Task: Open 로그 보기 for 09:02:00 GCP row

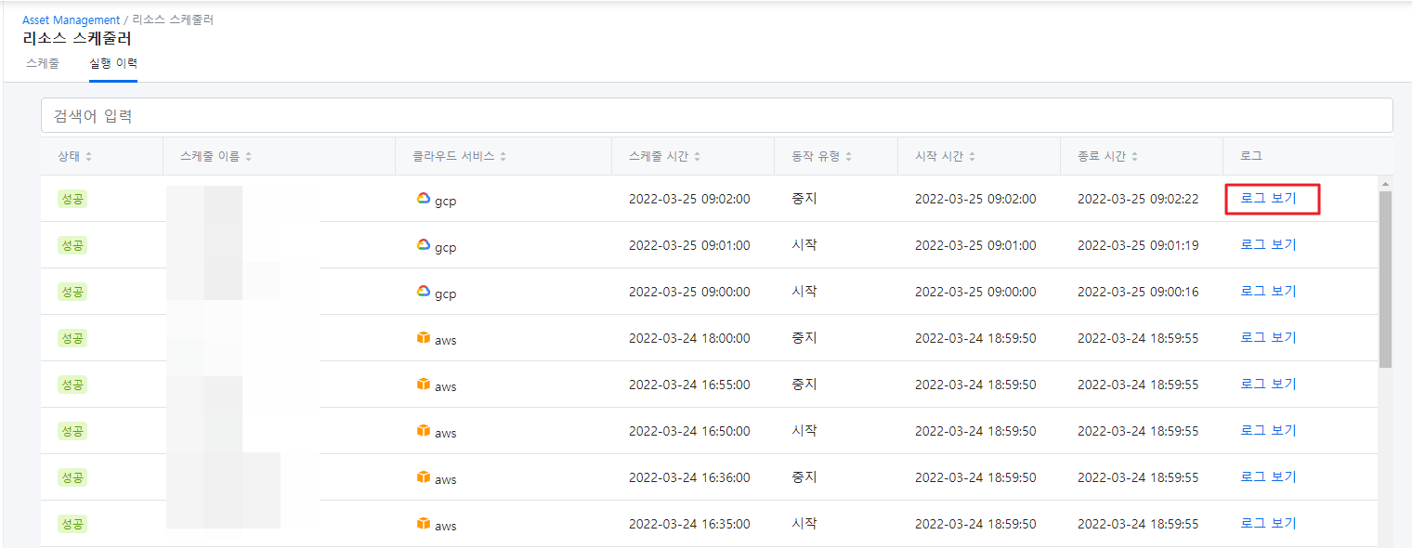Action: pos(1268,198)
